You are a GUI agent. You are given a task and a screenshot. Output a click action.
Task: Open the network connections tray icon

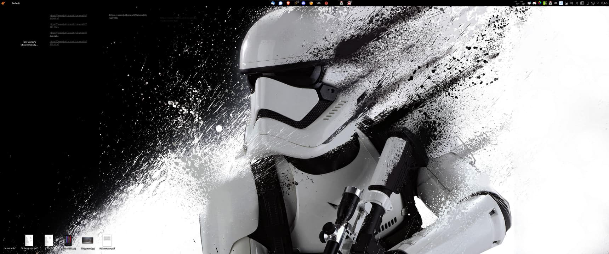click(593, 3)
